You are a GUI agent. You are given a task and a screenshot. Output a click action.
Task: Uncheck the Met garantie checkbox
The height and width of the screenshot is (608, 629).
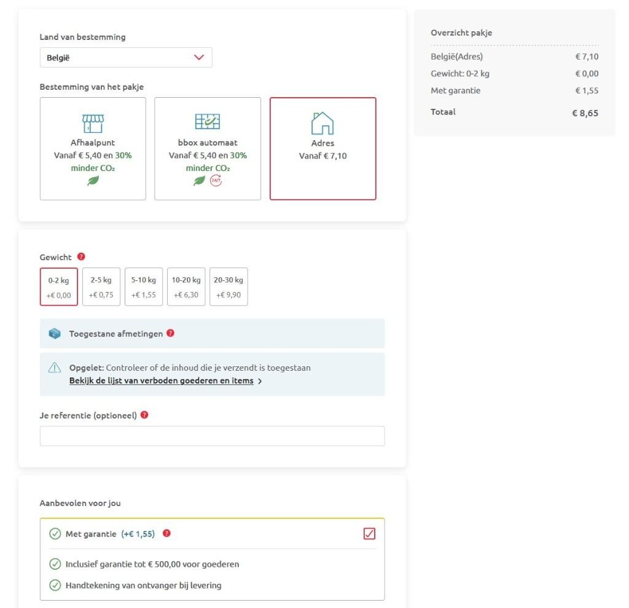click(369, 534)
